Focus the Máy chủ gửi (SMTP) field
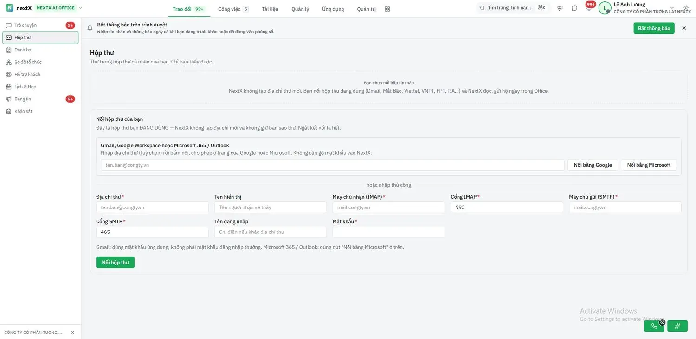696x339 pixels. (625, 207)
